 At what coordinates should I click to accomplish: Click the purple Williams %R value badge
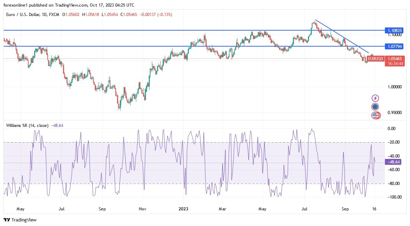click(393, 161)
